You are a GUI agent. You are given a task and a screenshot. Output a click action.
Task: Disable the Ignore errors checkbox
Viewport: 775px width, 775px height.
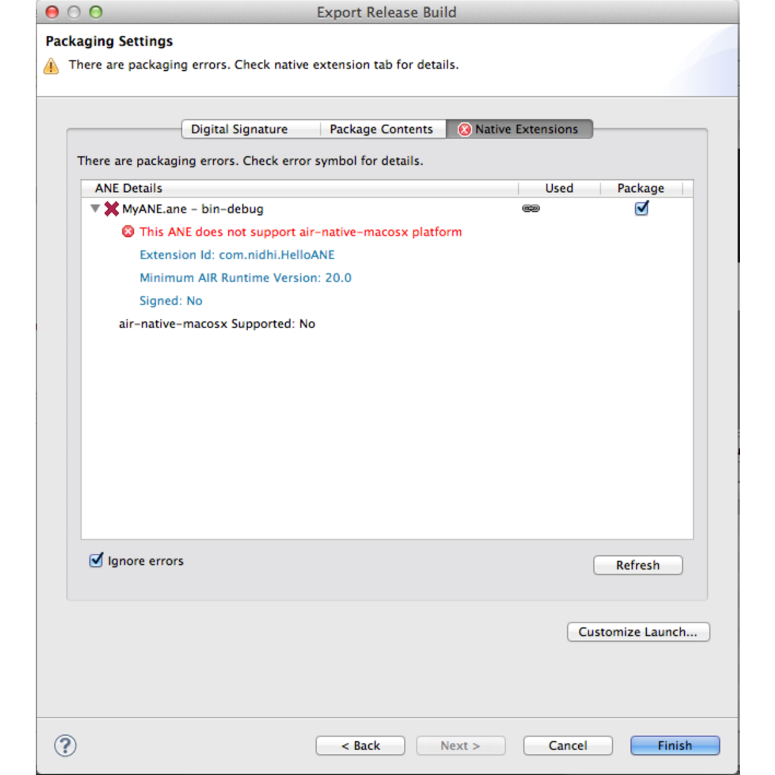[x=96, y=561]
